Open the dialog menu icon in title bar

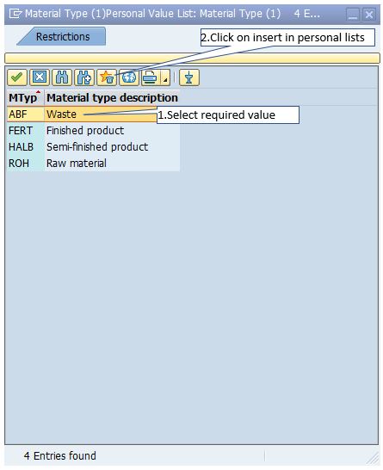(15, 14)
